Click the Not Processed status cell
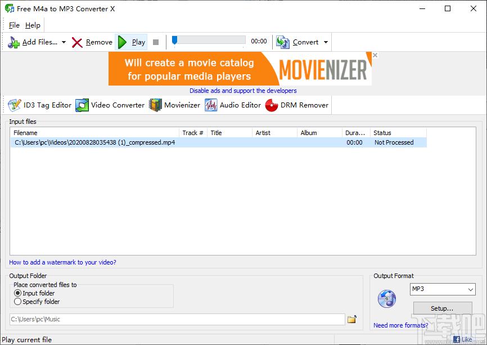 (394, 142)
